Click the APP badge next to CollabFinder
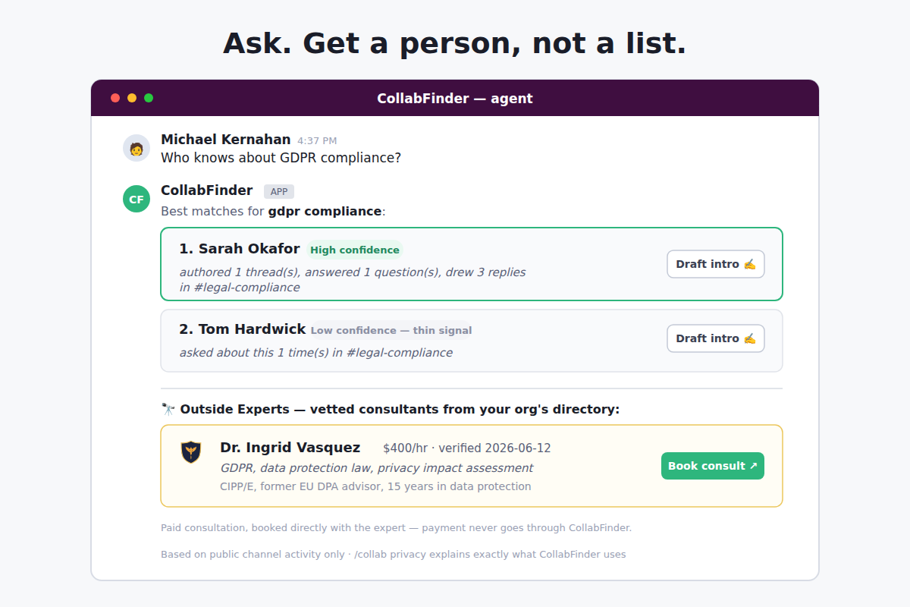The width and height of the screenshot is (910, 607). [279, 191]
